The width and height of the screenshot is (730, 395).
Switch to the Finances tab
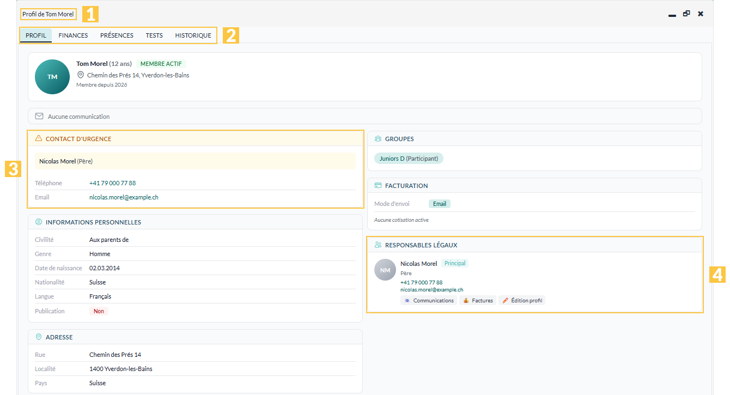click(x=73, y=35)
